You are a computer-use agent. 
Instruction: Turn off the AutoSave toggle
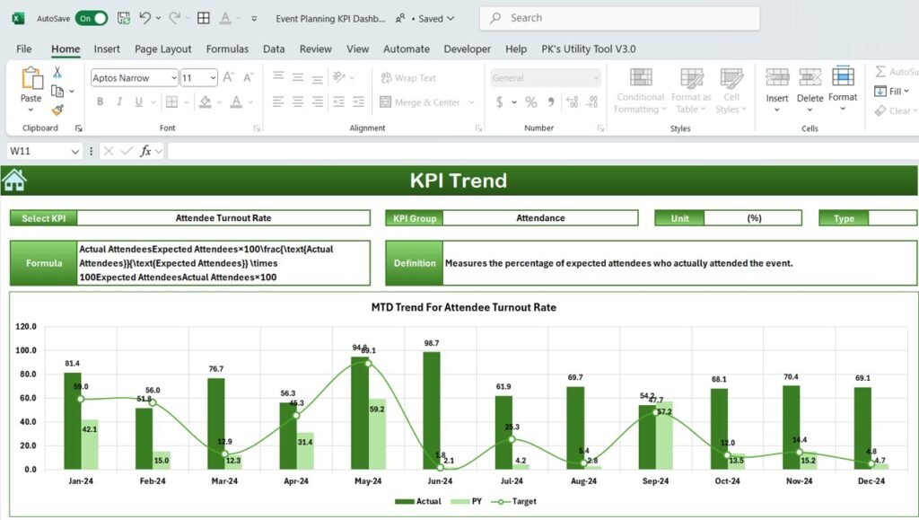point(91,18)
